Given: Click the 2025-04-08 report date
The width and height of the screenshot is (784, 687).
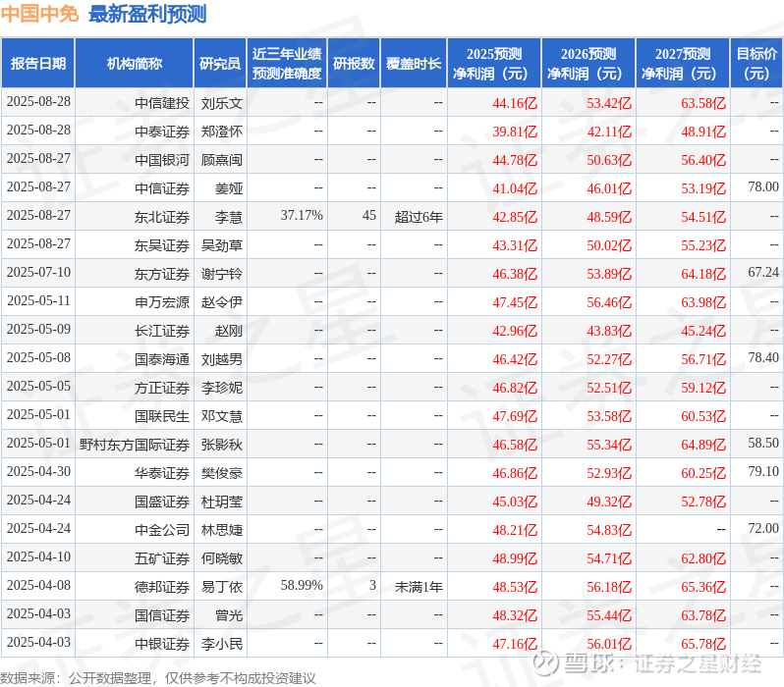Looking at the screenshot, I should tap(38, 586).
